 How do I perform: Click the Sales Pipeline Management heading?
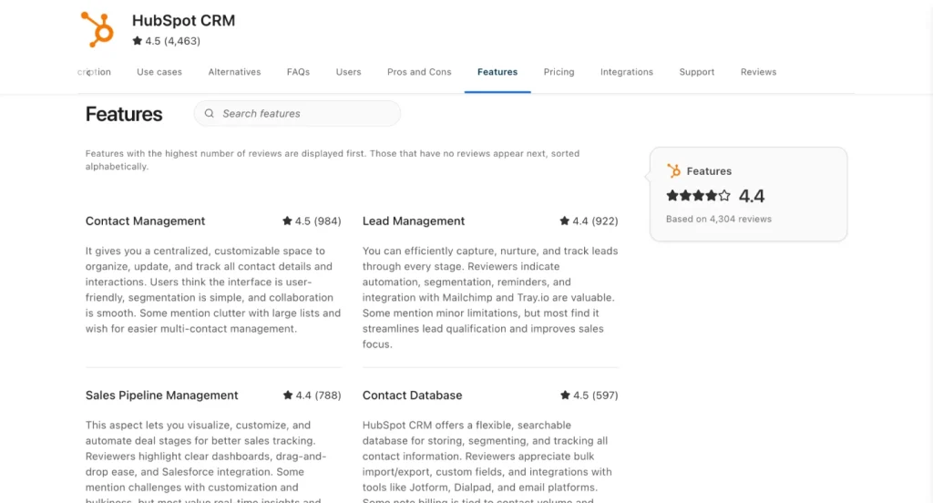[161, 395]
